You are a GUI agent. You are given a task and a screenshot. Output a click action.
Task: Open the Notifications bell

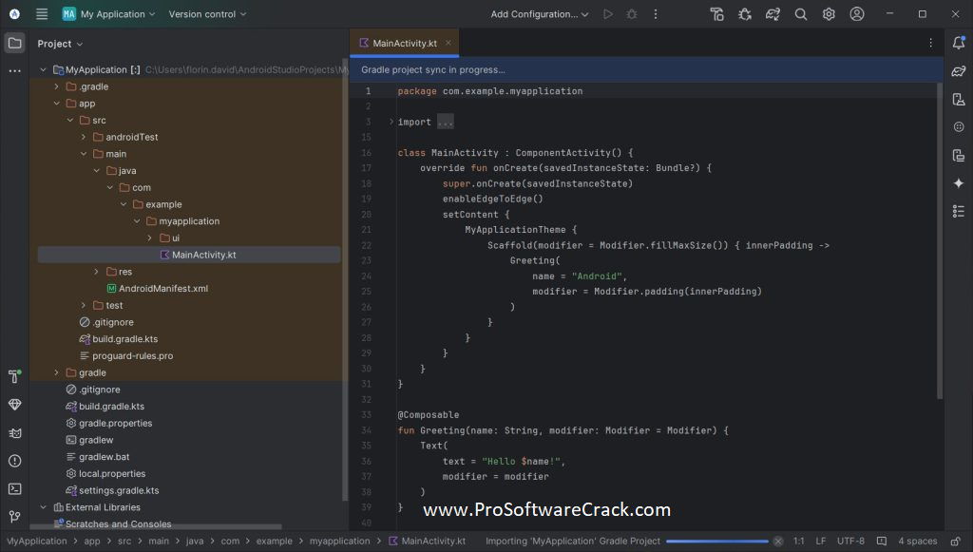(x=958, y=43)
